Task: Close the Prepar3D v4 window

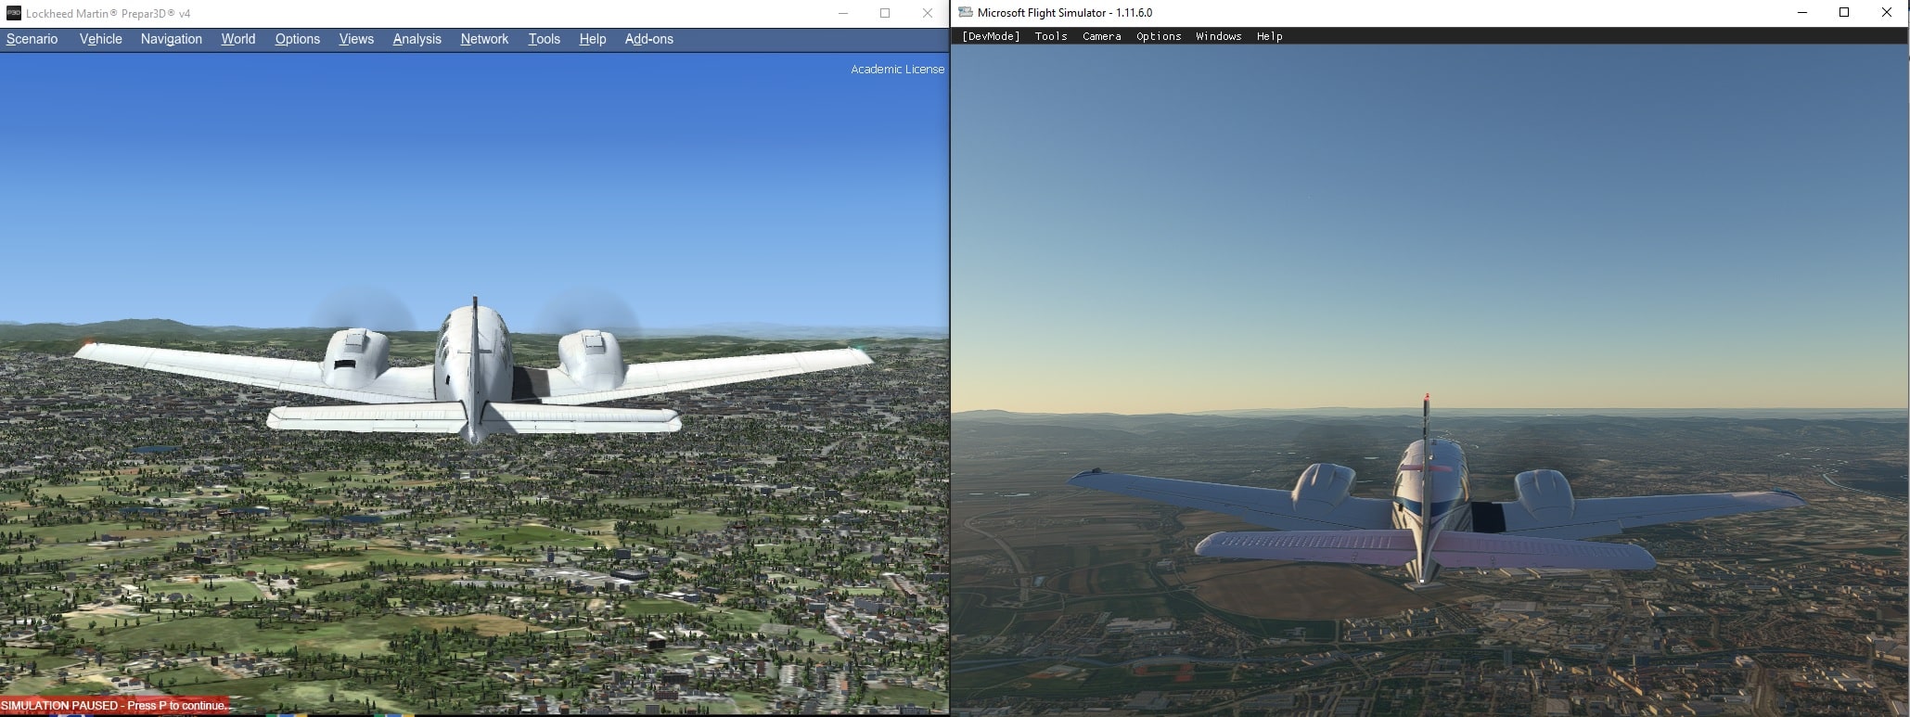Action: point(927,13)
